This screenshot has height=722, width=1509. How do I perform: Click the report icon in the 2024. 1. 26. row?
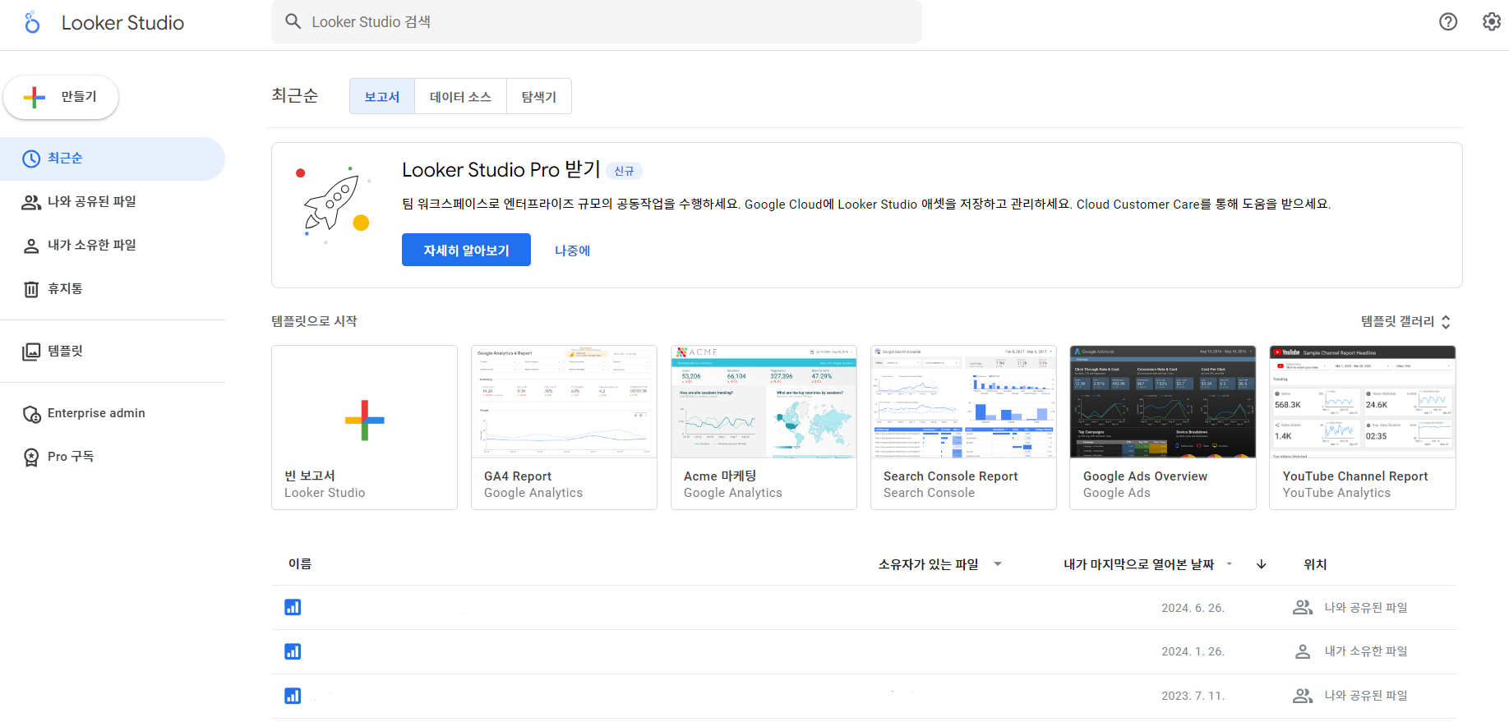coord(293,651)
